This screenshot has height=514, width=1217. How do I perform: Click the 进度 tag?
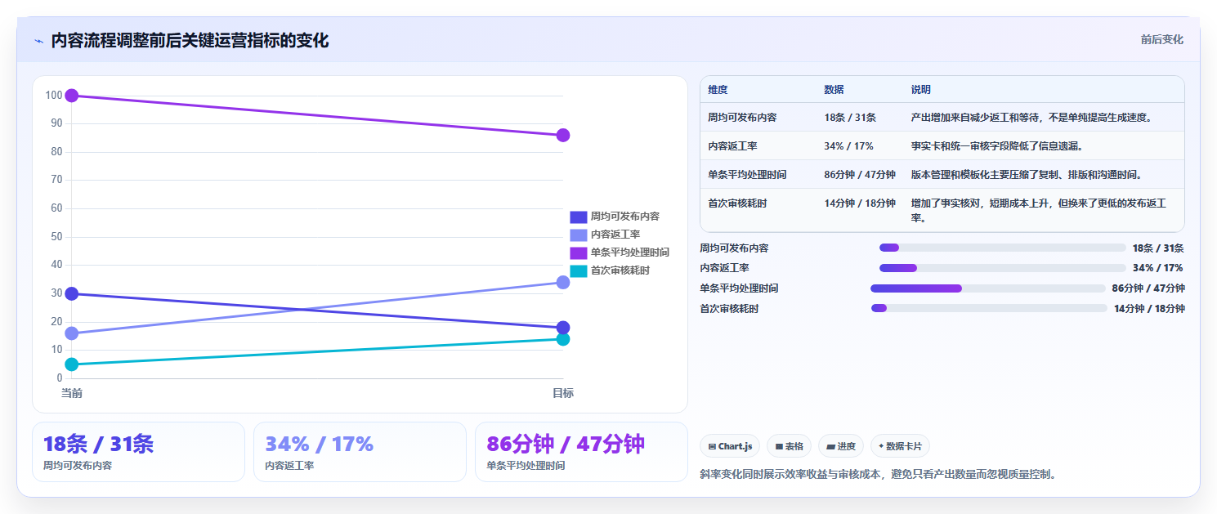841,446
